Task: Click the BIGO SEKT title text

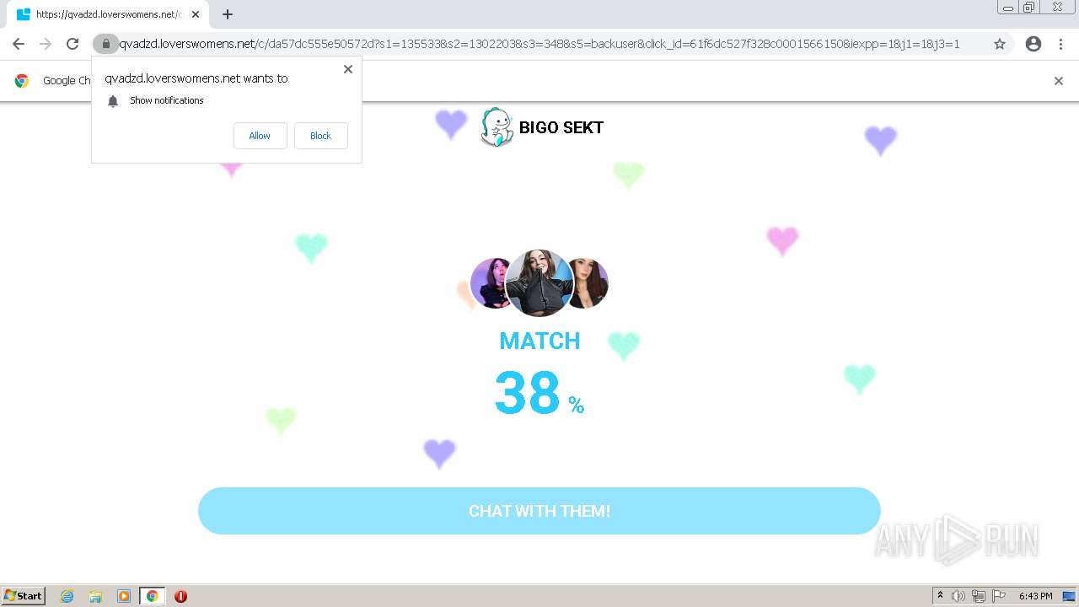Action: click(561, 127)
